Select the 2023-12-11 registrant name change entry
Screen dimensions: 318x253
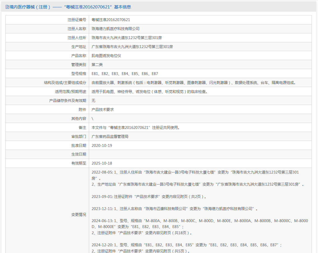click(175, 209)
